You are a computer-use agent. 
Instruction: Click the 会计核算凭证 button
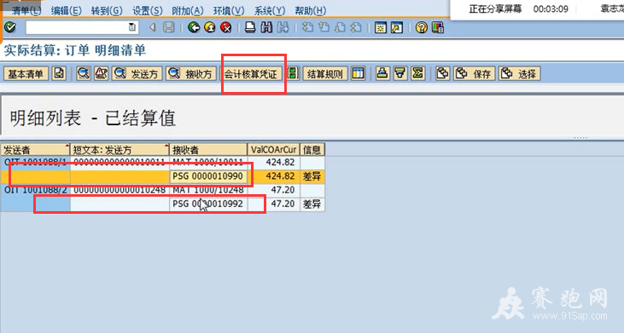[251, 74]
